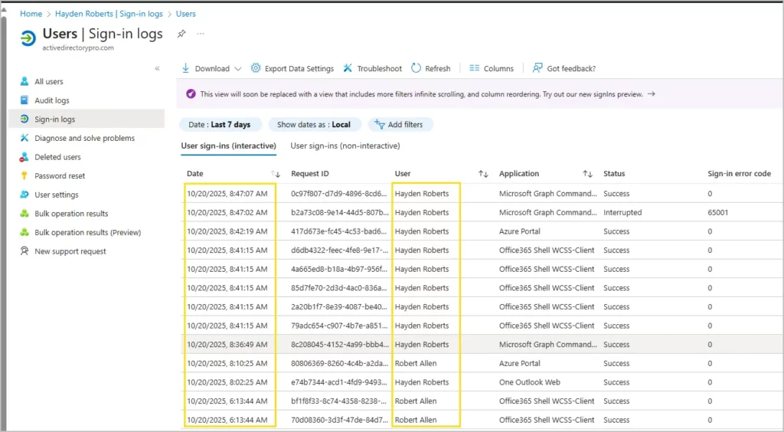The width and height of the screenshot is (784, 432).
Task: Click the Audit logs icon in sidebar
Action: coord(24,100)
